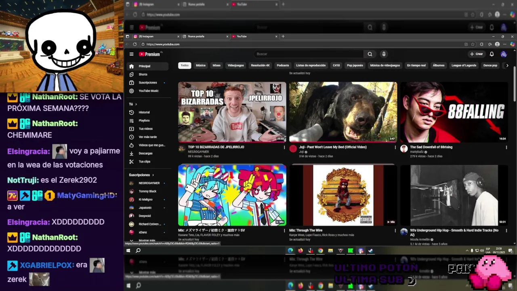
Task: Select the Resolución 4K filter chip
Action: point(260,65)
